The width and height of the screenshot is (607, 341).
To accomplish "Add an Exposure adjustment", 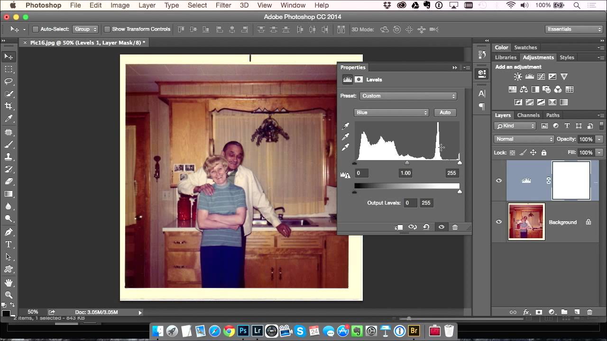I will pyautogui.click(x=552, y=77).
